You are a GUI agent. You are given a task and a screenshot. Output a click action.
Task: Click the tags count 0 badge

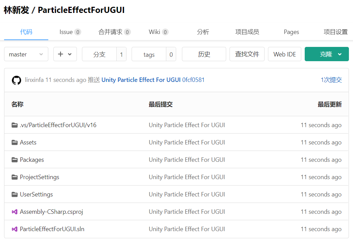coord(171,54)
